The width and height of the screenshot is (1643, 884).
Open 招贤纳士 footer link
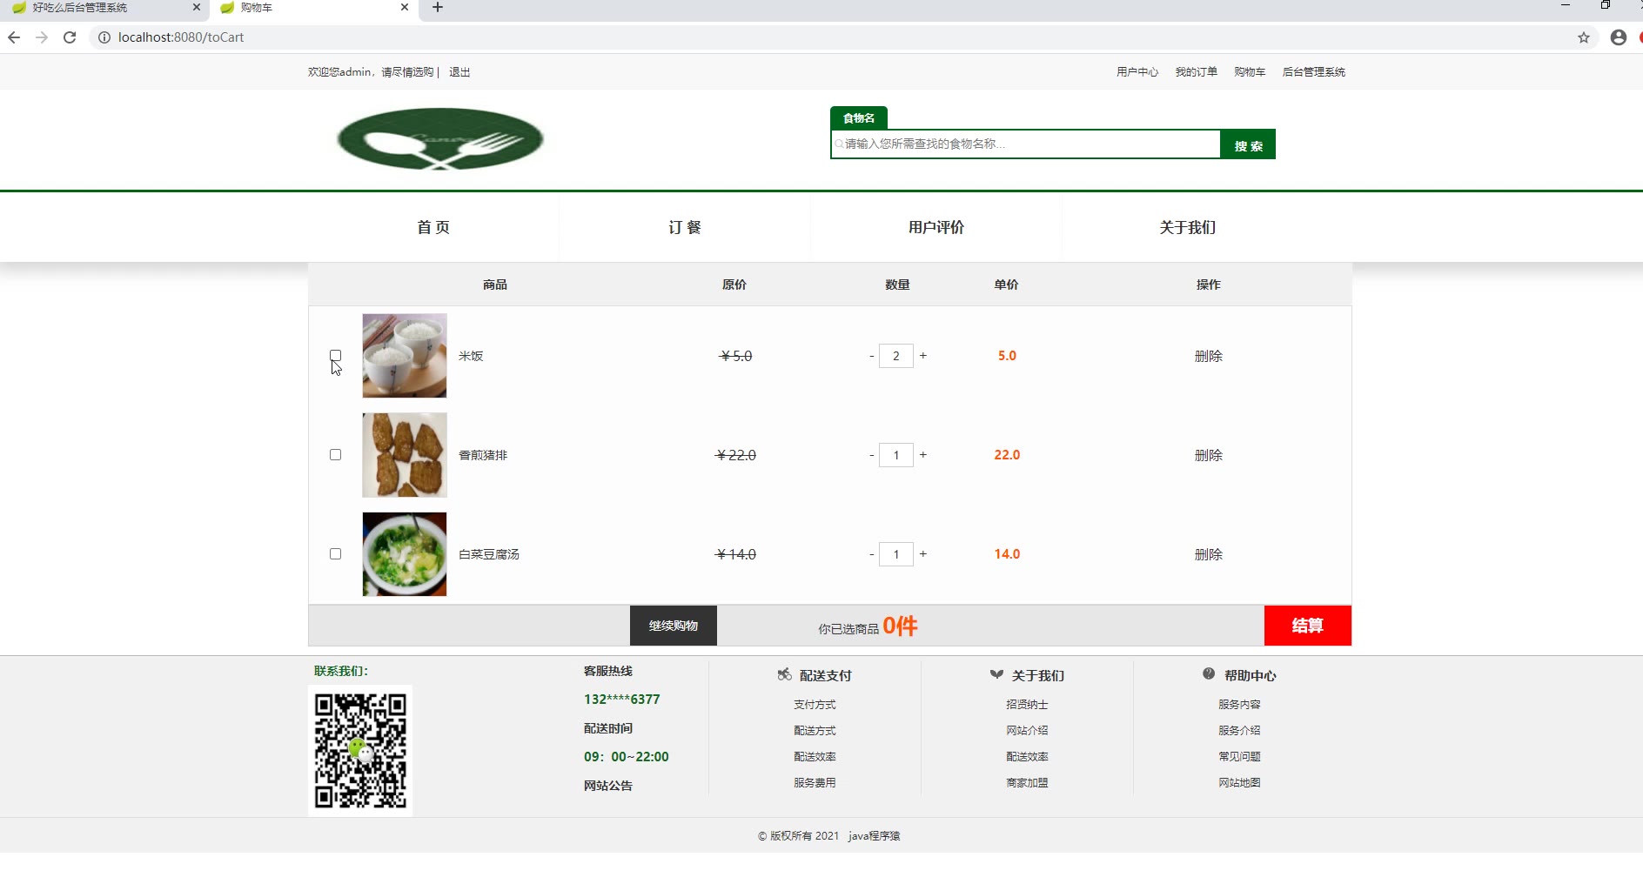[1027, 705]
